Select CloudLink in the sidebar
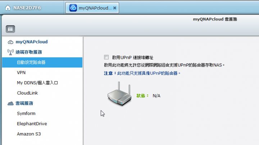 point(27,93)
